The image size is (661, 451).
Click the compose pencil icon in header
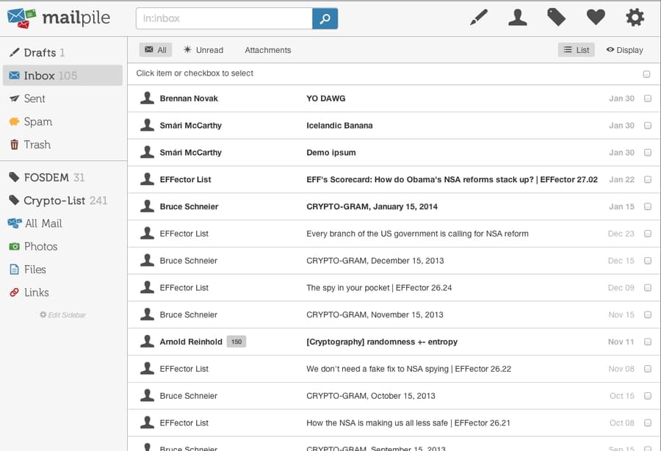[x=479, y=18]
